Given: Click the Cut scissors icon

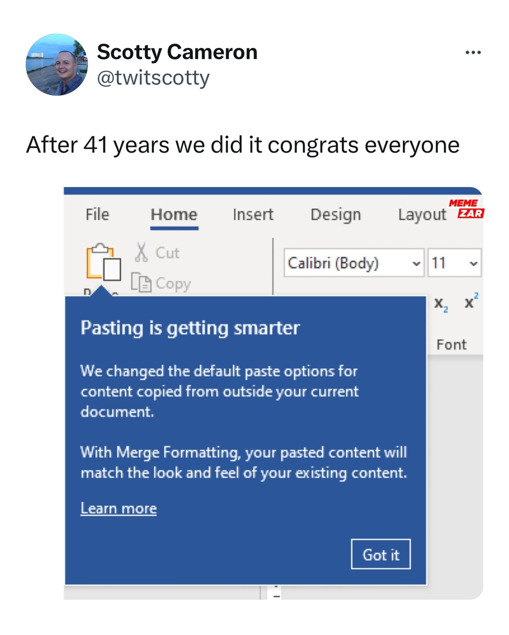Looking at the screenshot, I should pos(141,252).
